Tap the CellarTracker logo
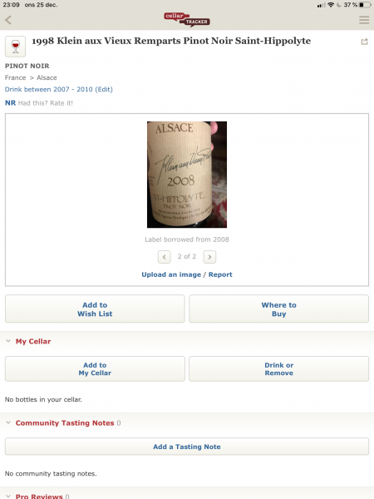This screenshot has height=499, width=374. tap(187, 20)
